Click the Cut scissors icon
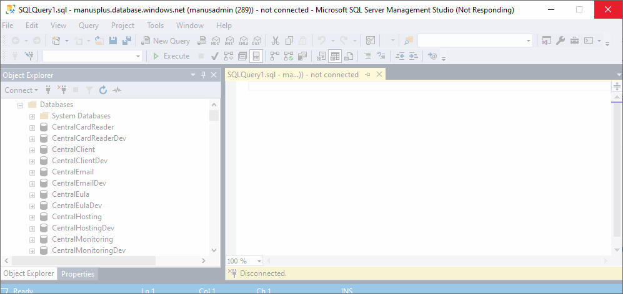 click(x=276, y=40)
